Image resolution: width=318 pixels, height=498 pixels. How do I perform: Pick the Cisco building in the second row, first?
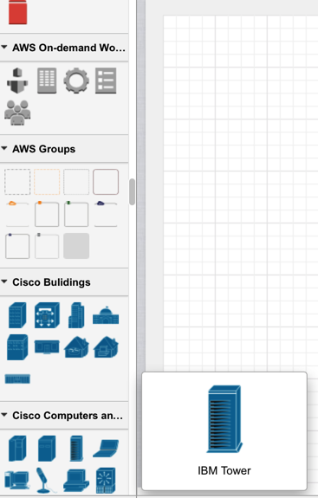tap(17, 347)
